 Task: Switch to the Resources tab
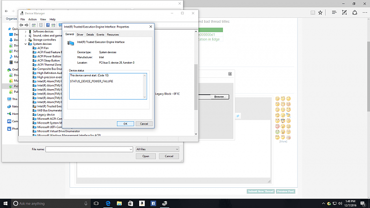point(113,35)
